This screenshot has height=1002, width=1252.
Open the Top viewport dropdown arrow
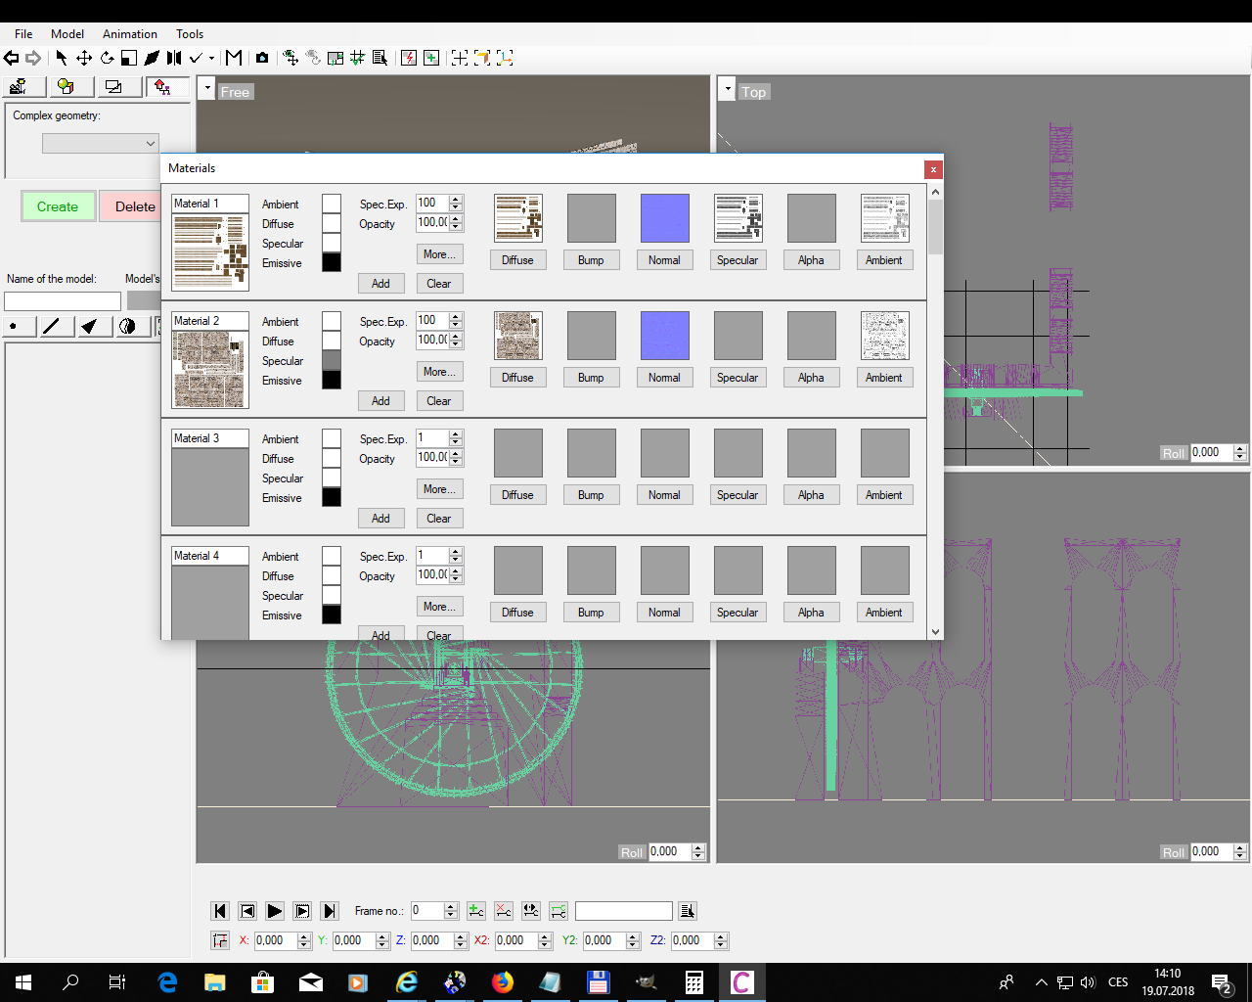tap(727, 89)
